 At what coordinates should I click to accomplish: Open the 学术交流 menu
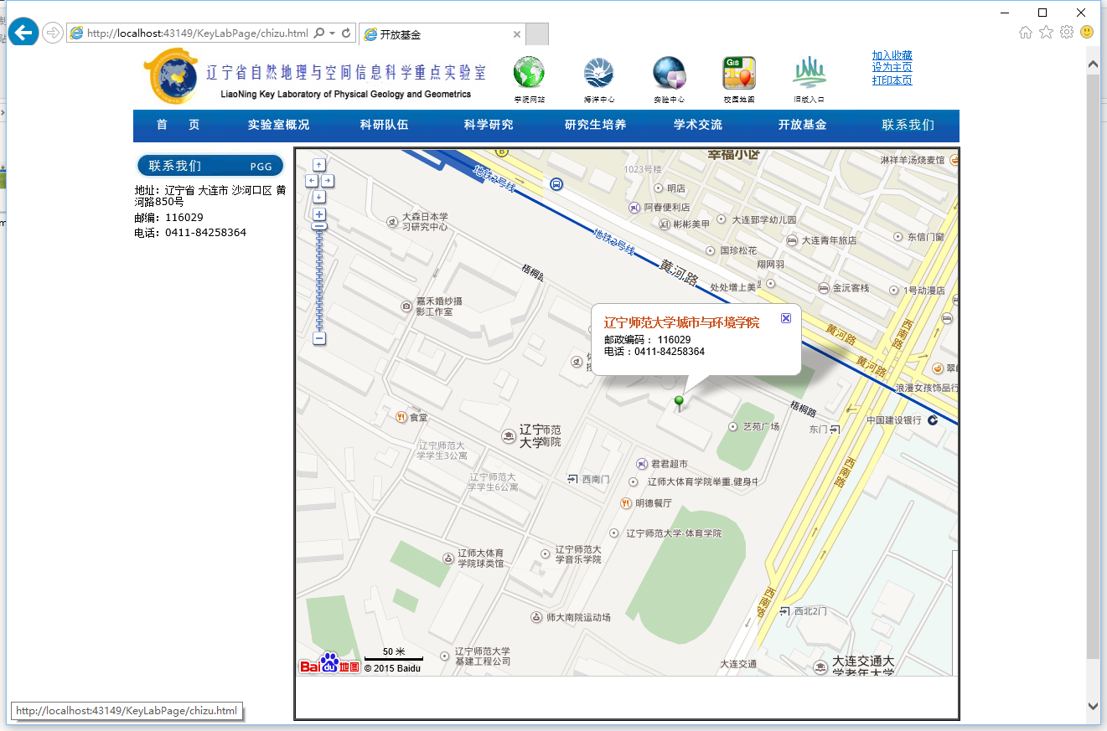698,125
